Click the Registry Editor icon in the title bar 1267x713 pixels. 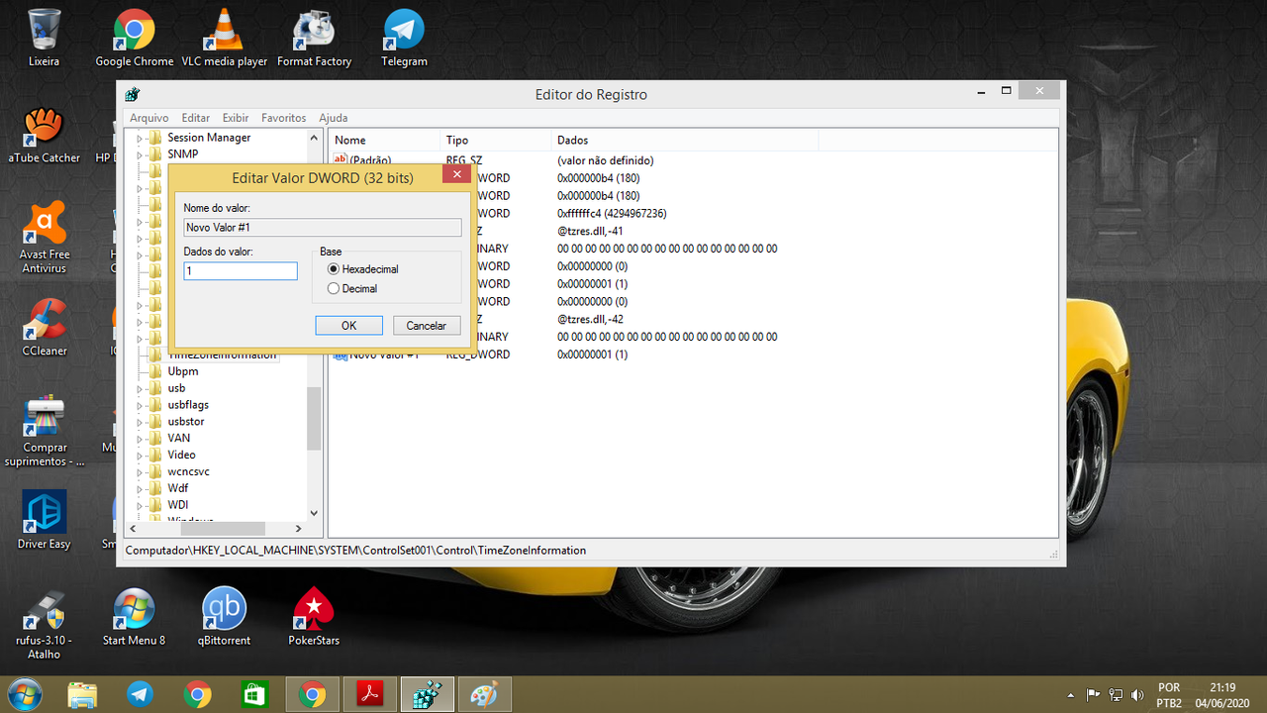[x=132, y=94]
